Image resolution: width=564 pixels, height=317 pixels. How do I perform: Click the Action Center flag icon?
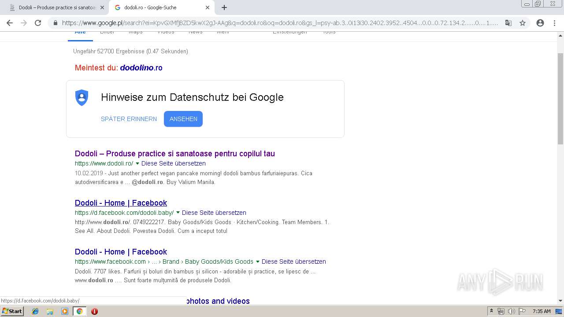point(522,311)
